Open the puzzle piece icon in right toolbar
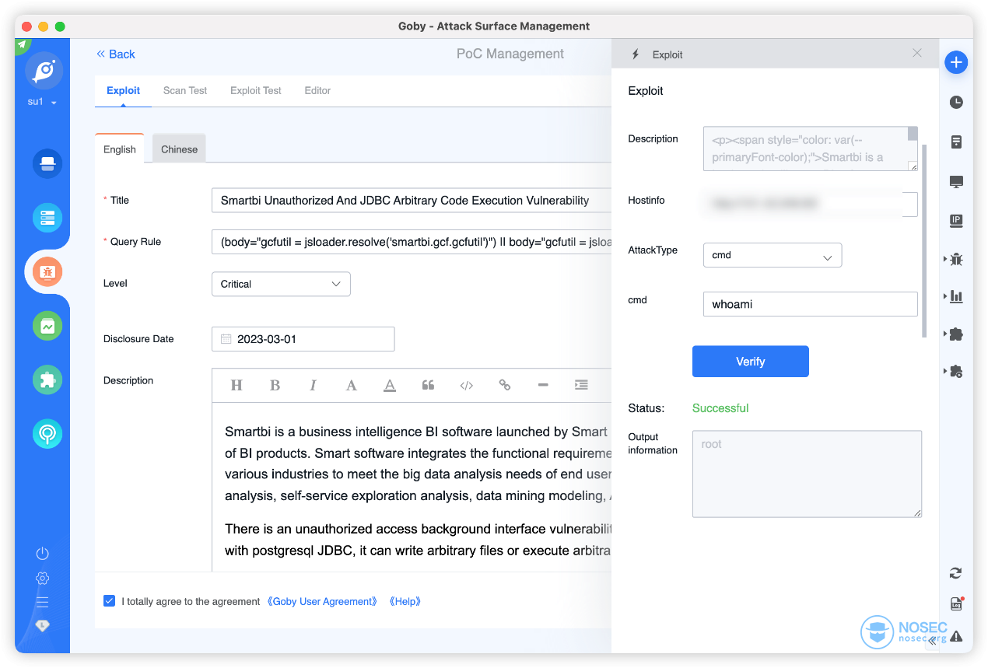 click(x=956, y=334)
